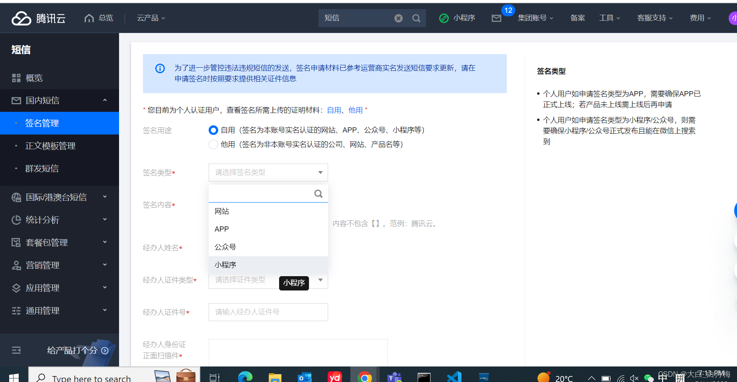Screen dimensions: 737x382
Task: Collapse the 国内短信 sidebar section
Action: (105, 100)
